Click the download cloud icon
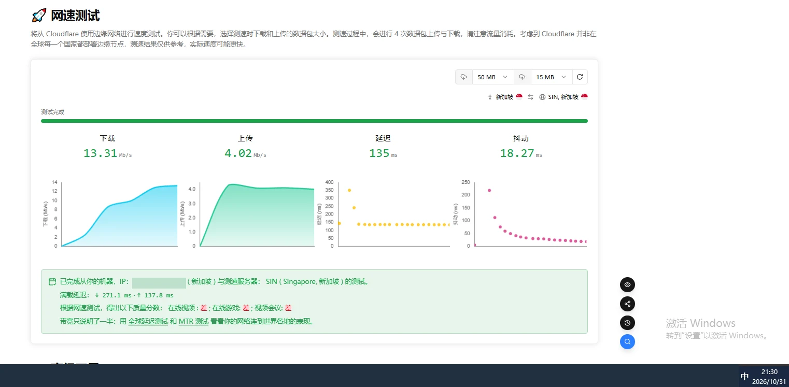This screenshot has width=789, height=387. [464, 77]
